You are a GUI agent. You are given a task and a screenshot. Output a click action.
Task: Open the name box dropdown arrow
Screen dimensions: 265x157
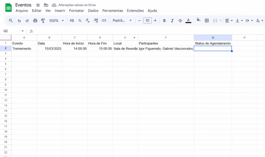coord(23,31)
